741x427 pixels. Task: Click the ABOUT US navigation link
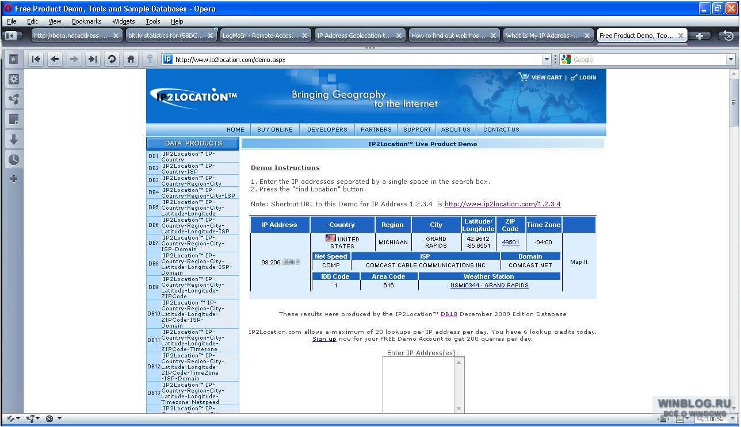(x=456, y=130)
